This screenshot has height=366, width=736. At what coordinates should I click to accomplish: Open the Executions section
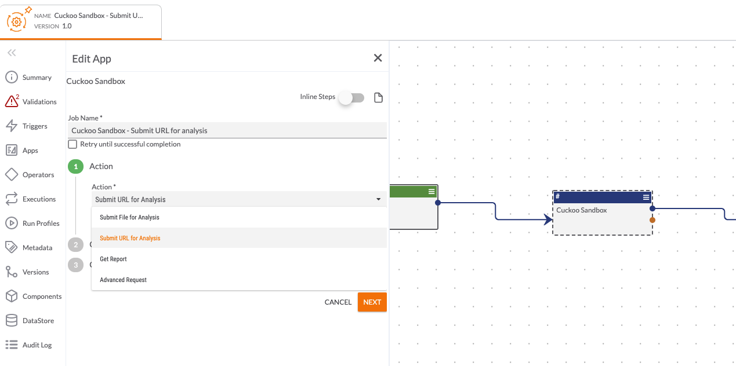(x=39, y=199)
